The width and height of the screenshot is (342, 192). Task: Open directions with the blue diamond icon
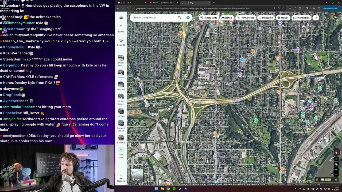point(188,18)
